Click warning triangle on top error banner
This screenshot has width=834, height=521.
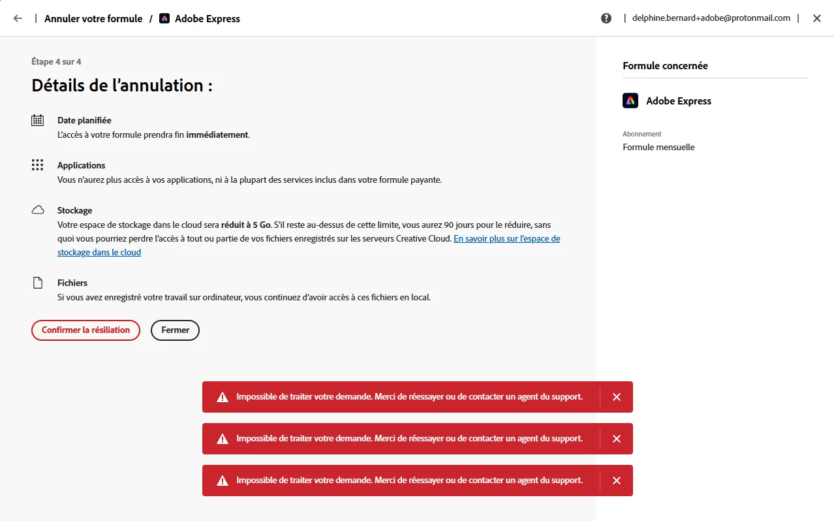pos(223,397)
